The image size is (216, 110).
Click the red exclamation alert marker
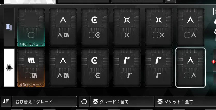[x=213, y=61]
